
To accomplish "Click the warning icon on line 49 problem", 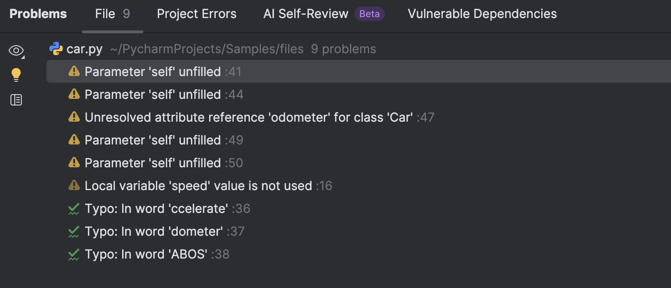I will (75, 140).
